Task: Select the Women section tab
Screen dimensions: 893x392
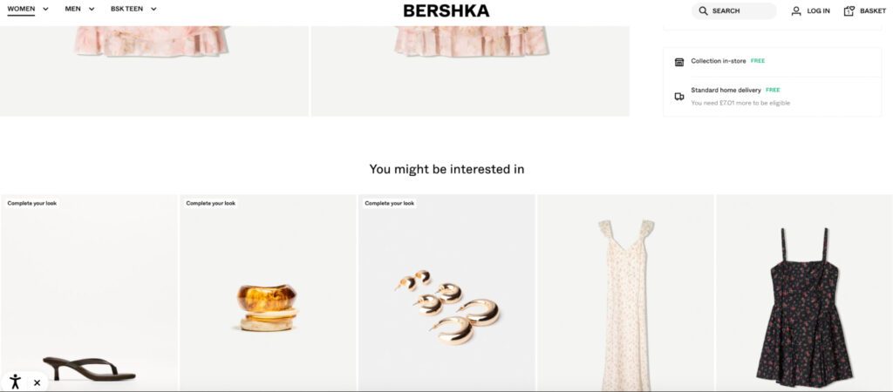Action: click(x=21, y=9)
